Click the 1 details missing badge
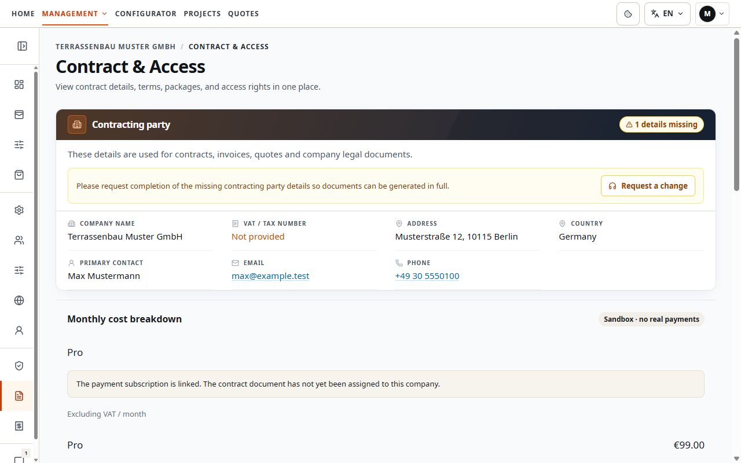Image resolution: width=741 pixels, height=463 pixels. click(x=662, y=124)
